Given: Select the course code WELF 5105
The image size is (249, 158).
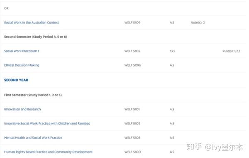Looking at the screenshot, I should [132, 51].
